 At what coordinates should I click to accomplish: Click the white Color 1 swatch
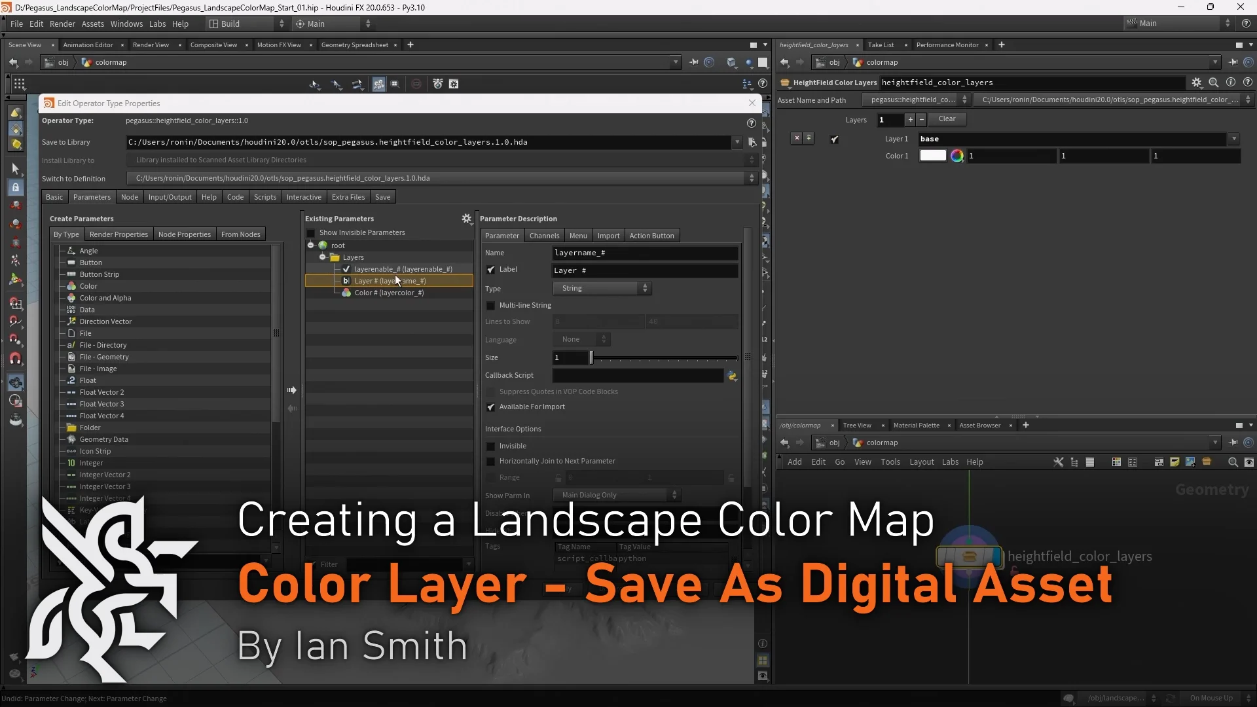point(932,155)
